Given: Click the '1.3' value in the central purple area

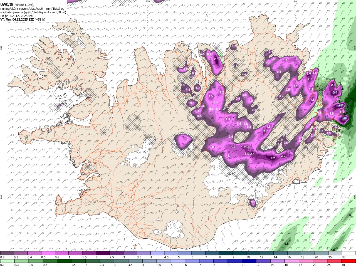Looking at the screenshot, I should 228,119.
